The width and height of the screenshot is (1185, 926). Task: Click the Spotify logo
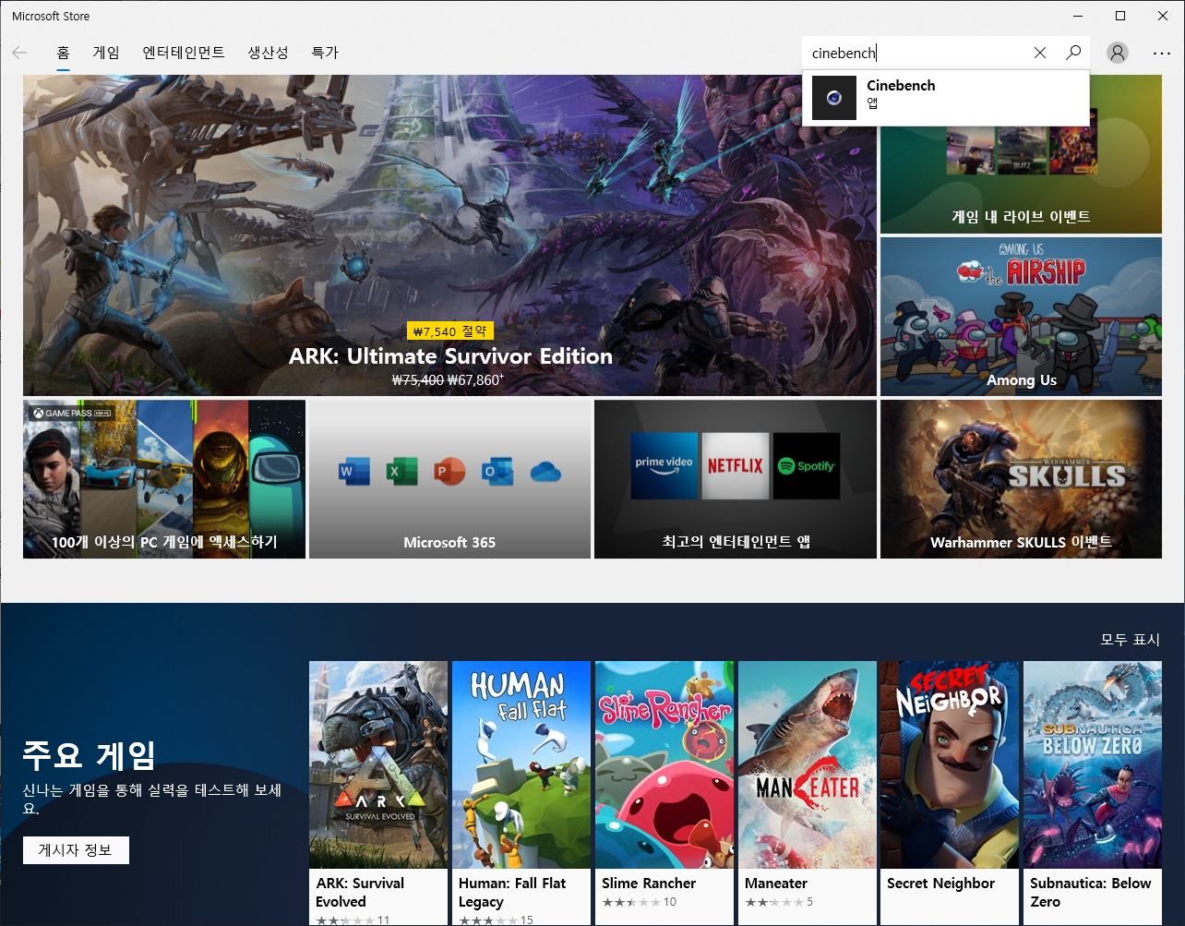click(807, 465)
